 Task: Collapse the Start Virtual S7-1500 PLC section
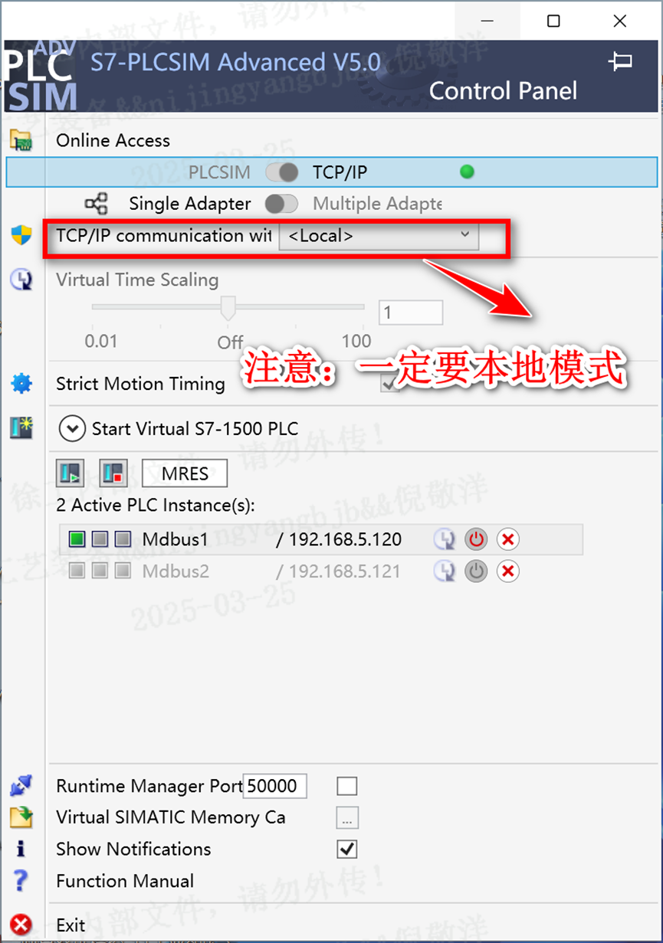72,428
